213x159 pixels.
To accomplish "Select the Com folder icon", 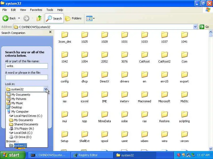I will [184, 55].
